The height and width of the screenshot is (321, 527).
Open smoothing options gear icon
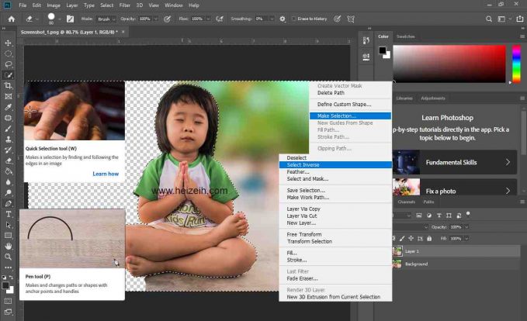click(283, 19)
